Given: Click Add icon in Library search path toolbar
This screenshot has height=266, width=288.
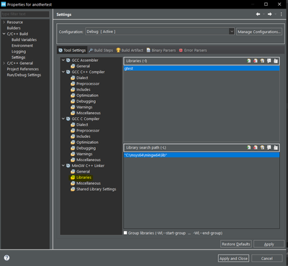Looking at the screenshot, I should click(248, 147).
